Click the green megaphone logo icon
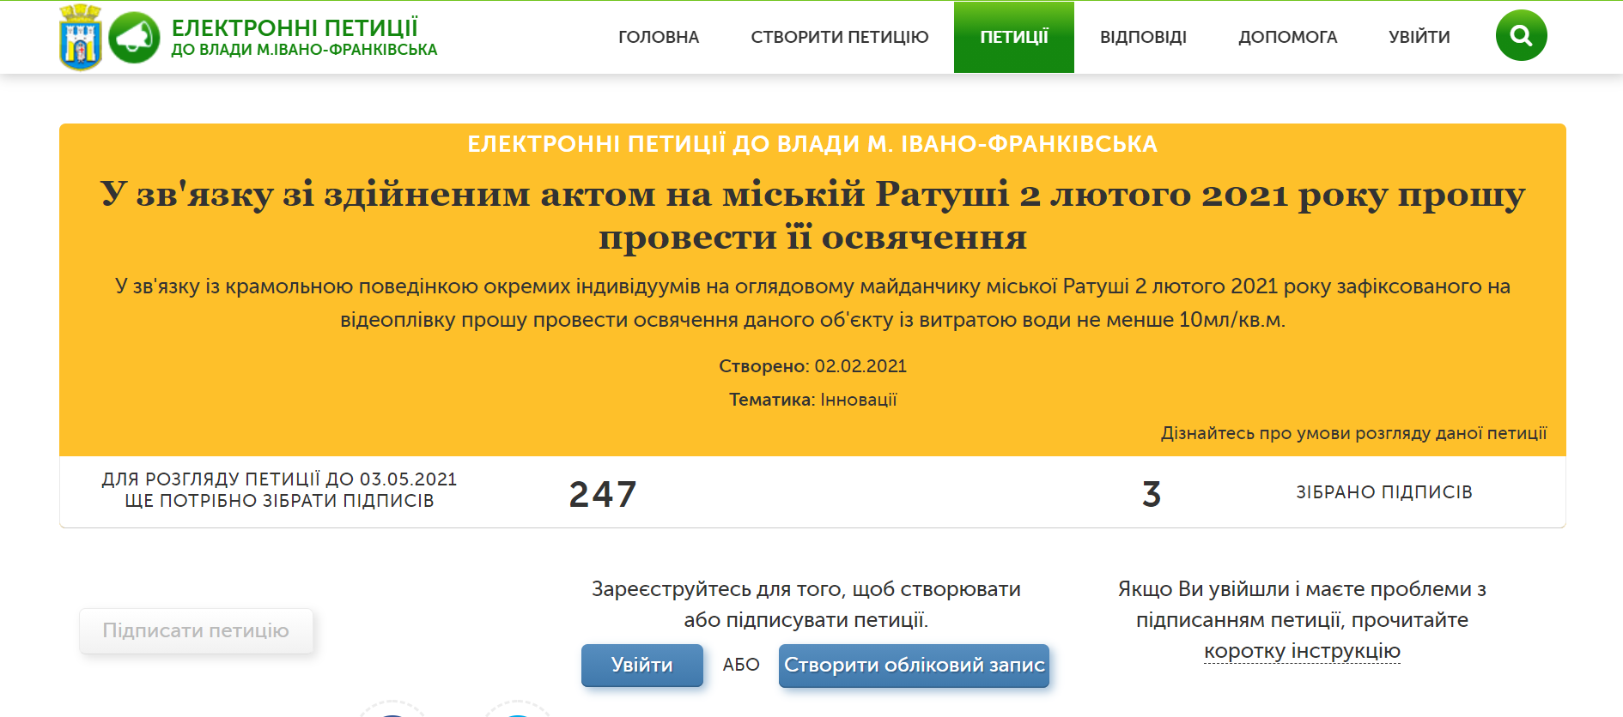 pyautogui.click(x=135, y=38)
